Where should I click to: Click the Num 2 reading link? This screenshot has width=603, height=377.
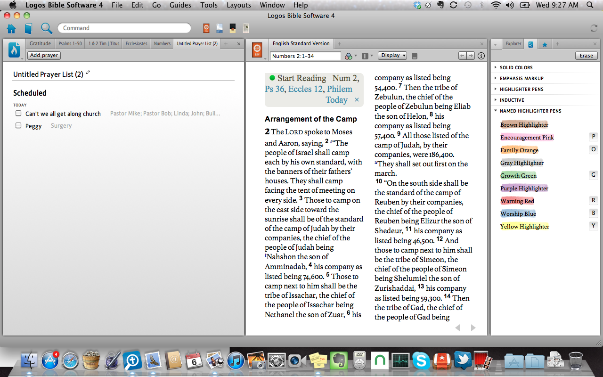click(x=345, y=78)
